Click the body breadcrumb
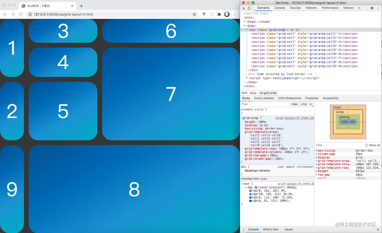Viewport: 382px width, 233px height. tap(253, 93)
